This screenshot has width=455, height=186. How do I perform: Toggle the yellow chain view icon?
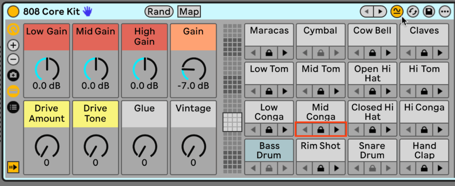[13, 91]
